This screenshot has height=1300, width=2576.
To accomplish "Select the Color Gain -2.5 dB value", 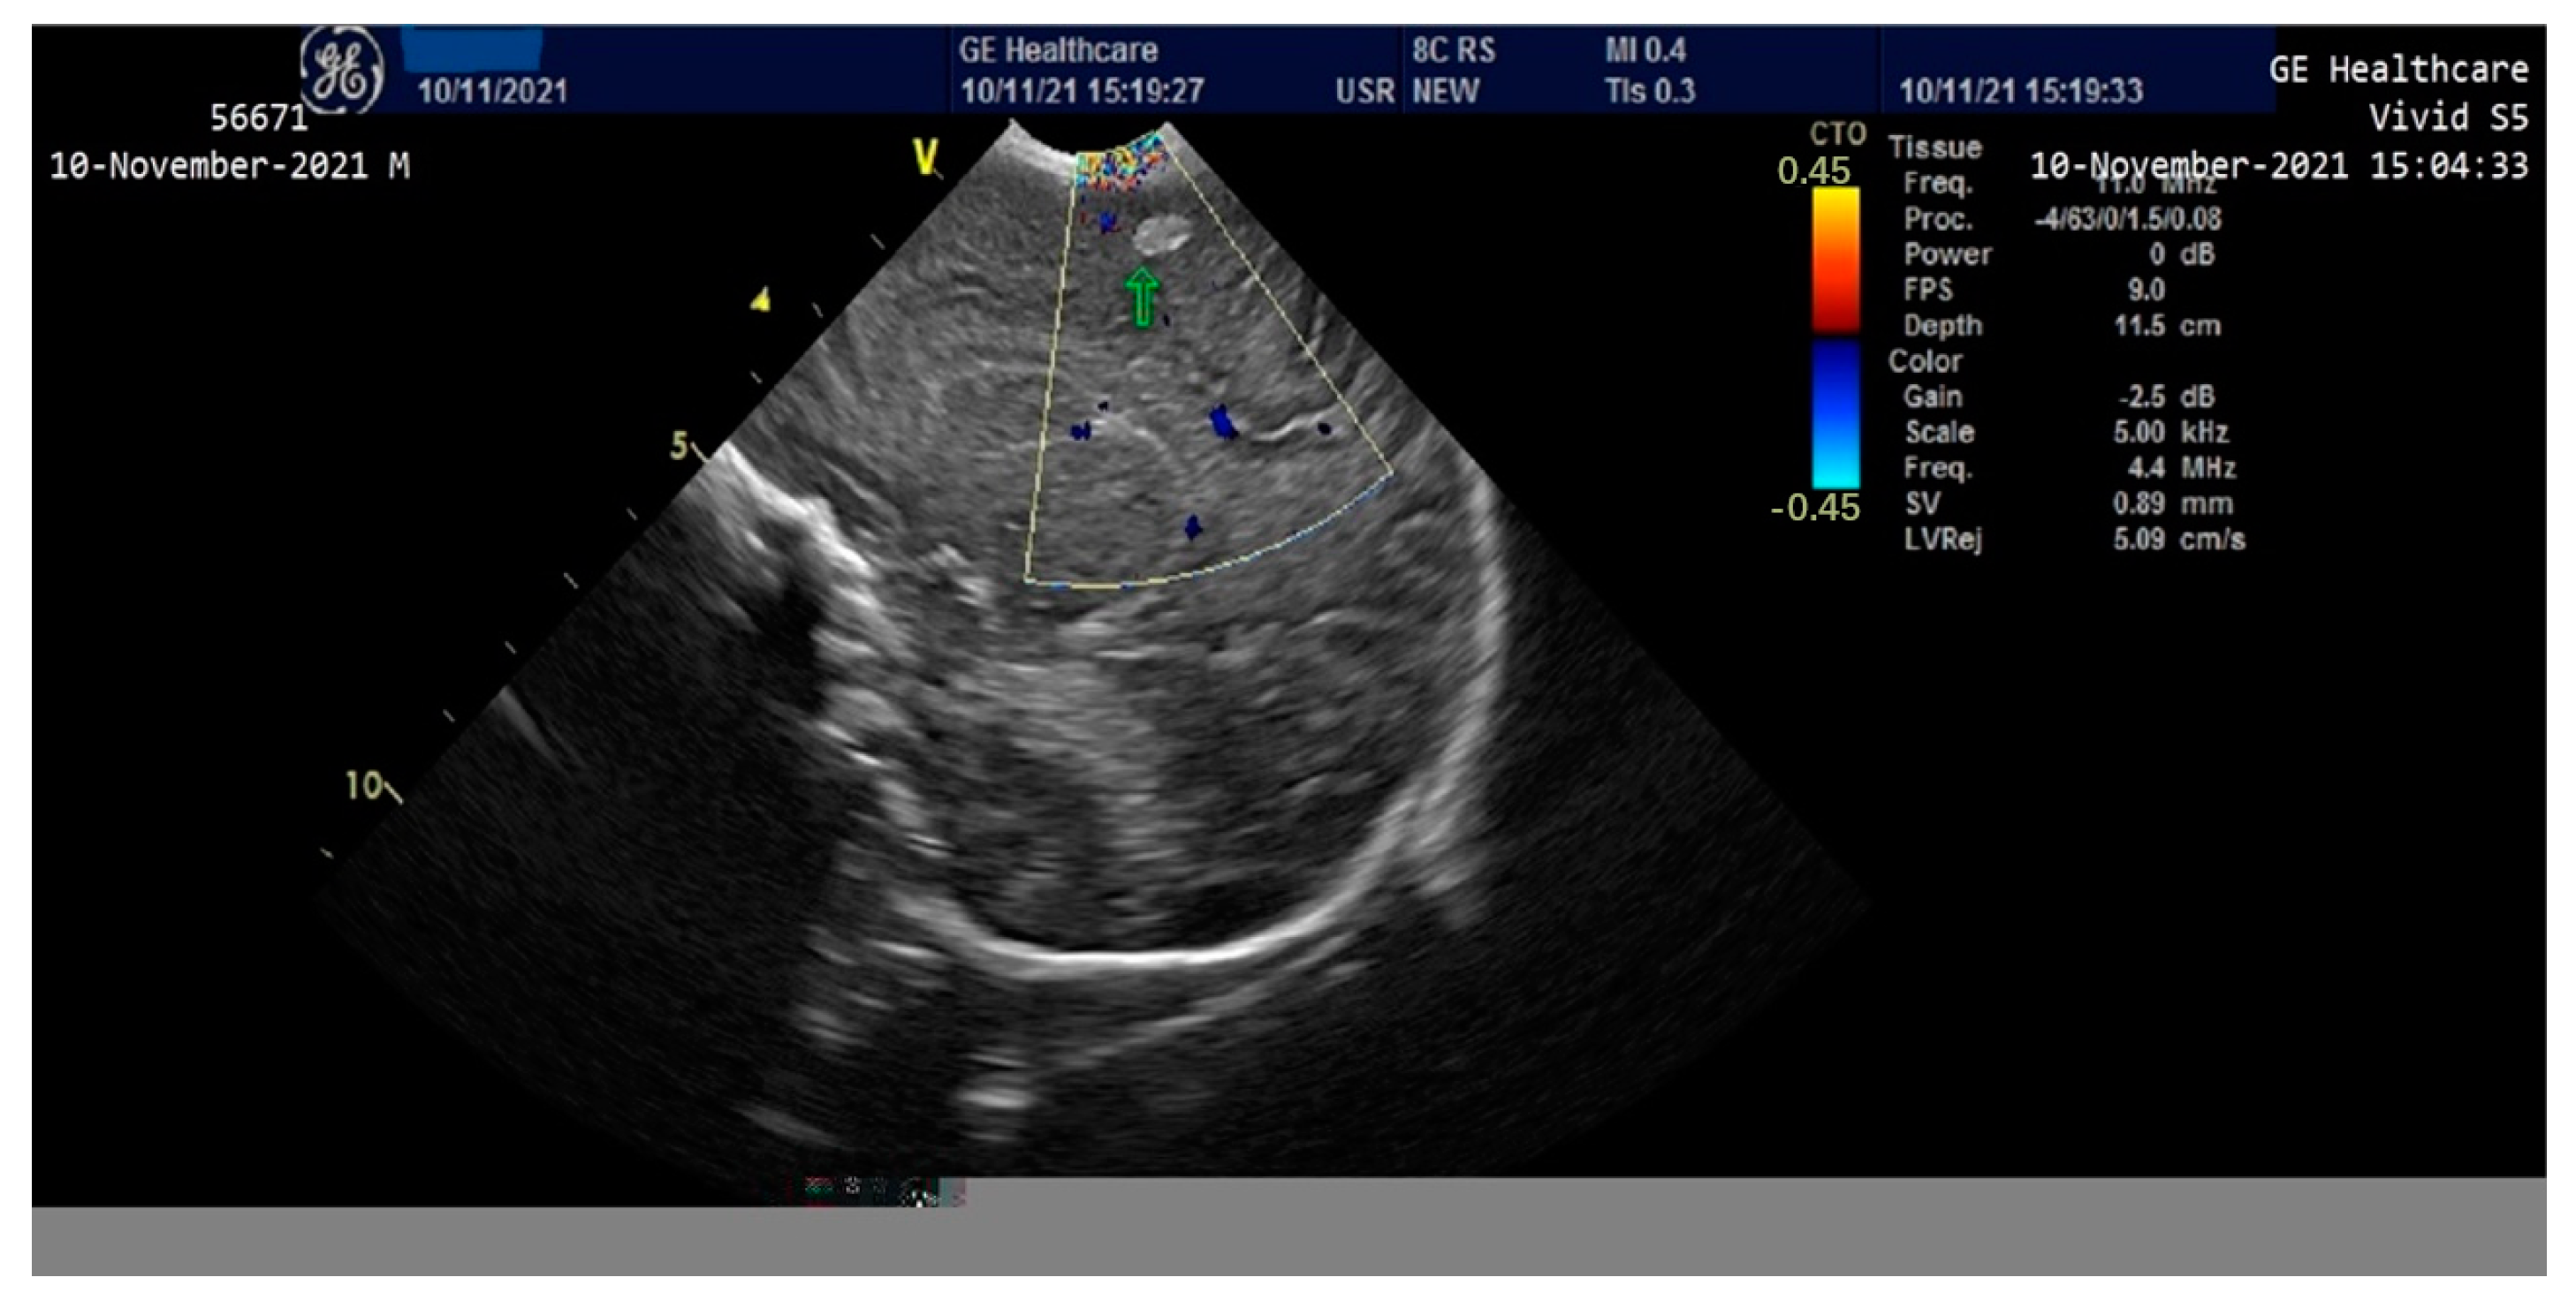I will pos(2165,397).
